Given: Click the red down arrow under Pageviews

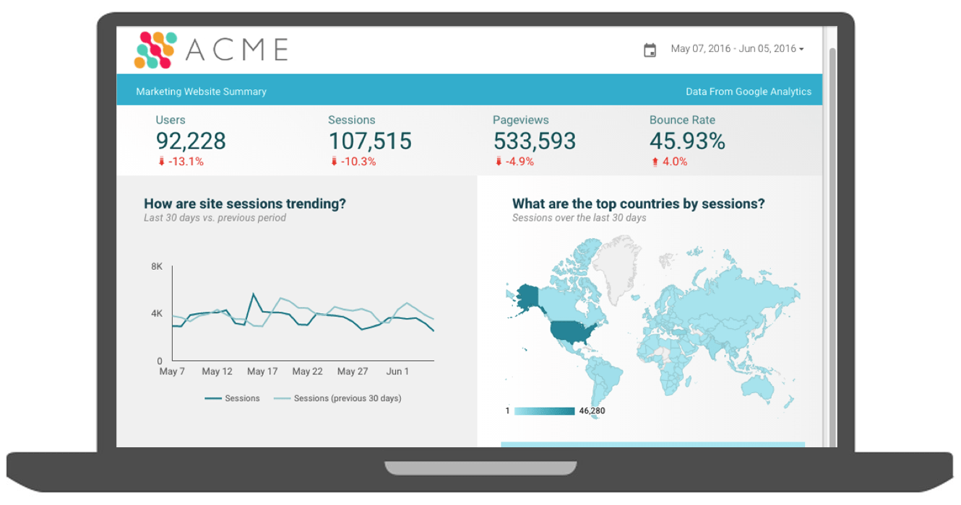Looking at the screenshot, I should pos(499,162).
